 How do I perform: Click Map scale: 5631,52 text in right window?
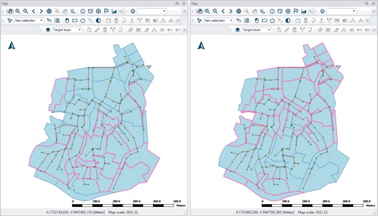coord(312,212)
